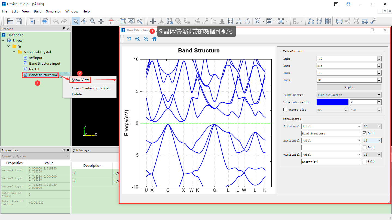Click the export plot icon

point(129,39)
